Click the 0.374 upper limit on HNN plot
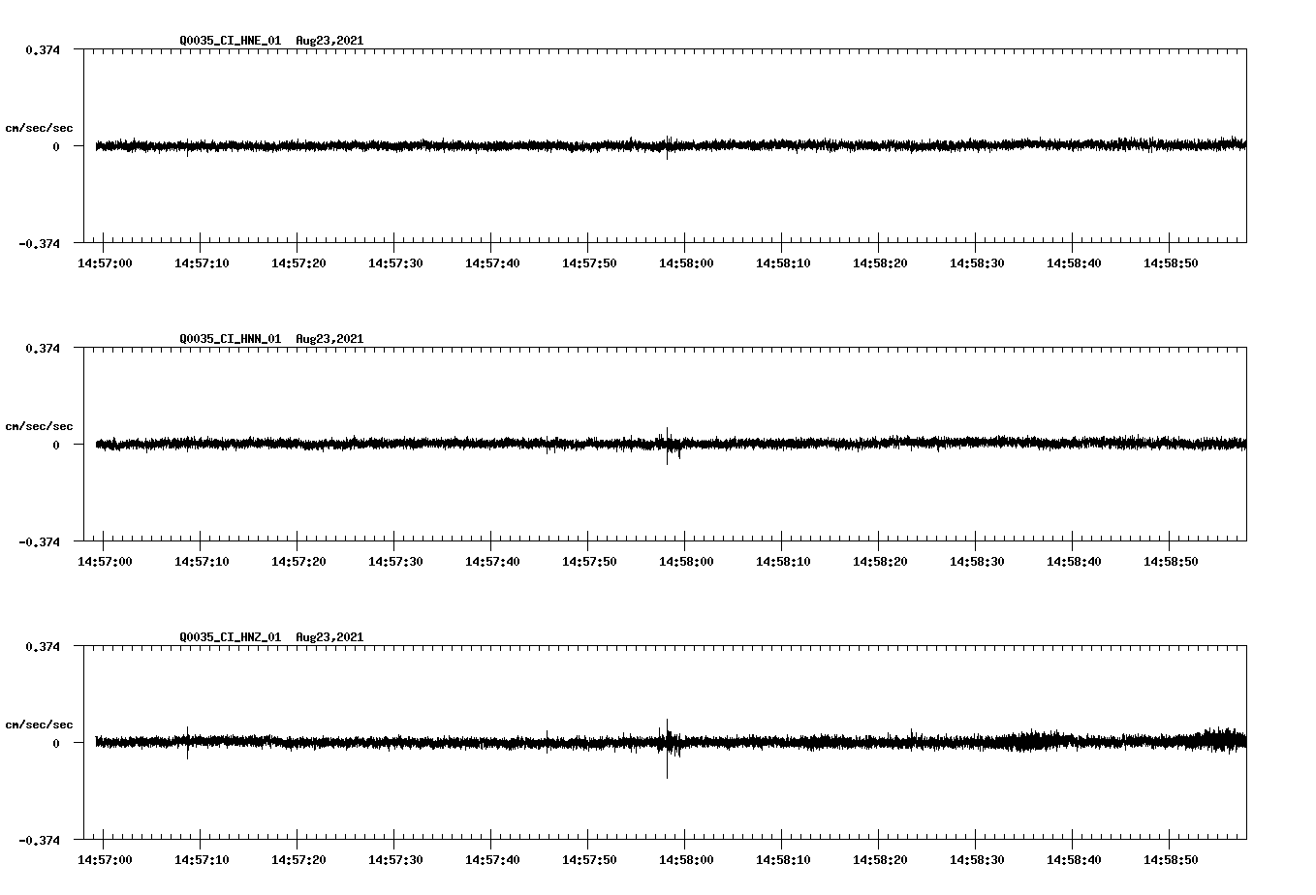1316x895 pixels. pyautogui.click(x=42, y=348)
